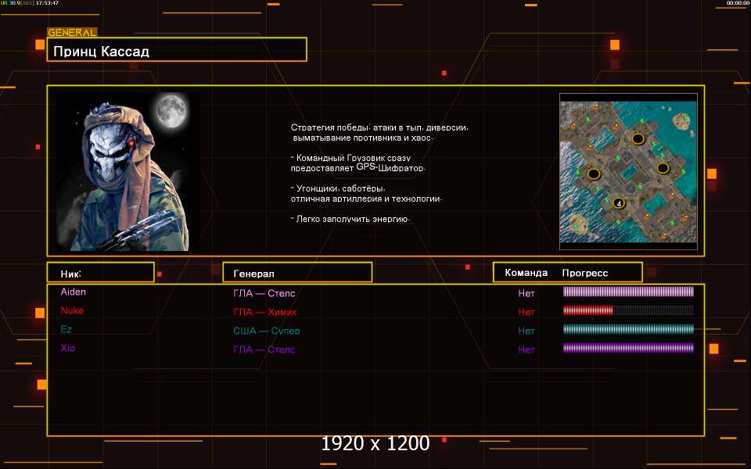The width and height of the screenshot is (751, 469).
Task: Click the line "отличная артиллерия и технологии"
Action: [x=366, y=199]
